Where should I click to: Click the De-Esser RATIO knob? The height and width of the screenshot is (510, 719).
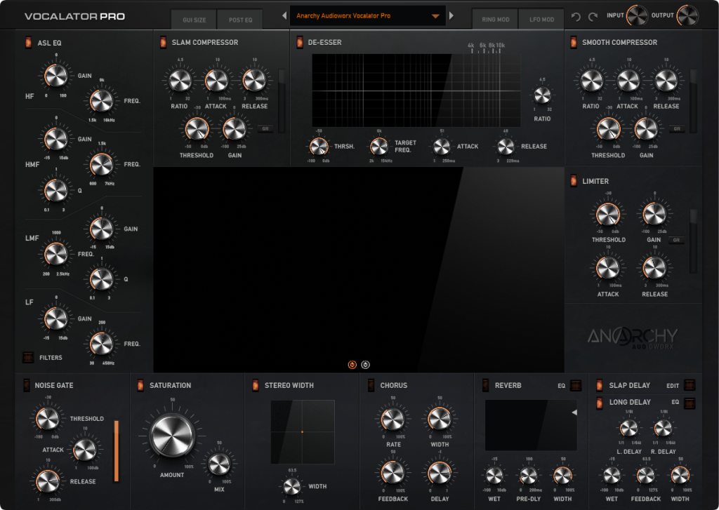pos(542,95)
